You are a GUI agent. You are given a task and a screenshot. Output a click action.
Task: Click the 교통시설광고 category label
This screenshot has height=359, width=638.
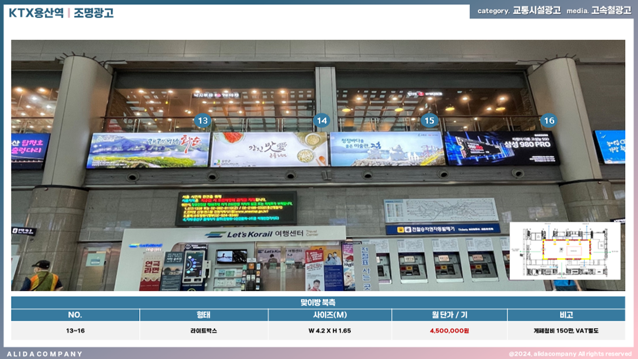tap(536, 10)
